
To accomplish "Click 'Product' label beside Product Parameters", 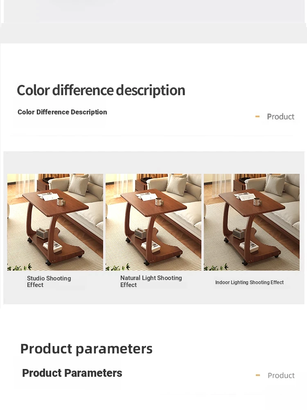I will pos(281,376).
